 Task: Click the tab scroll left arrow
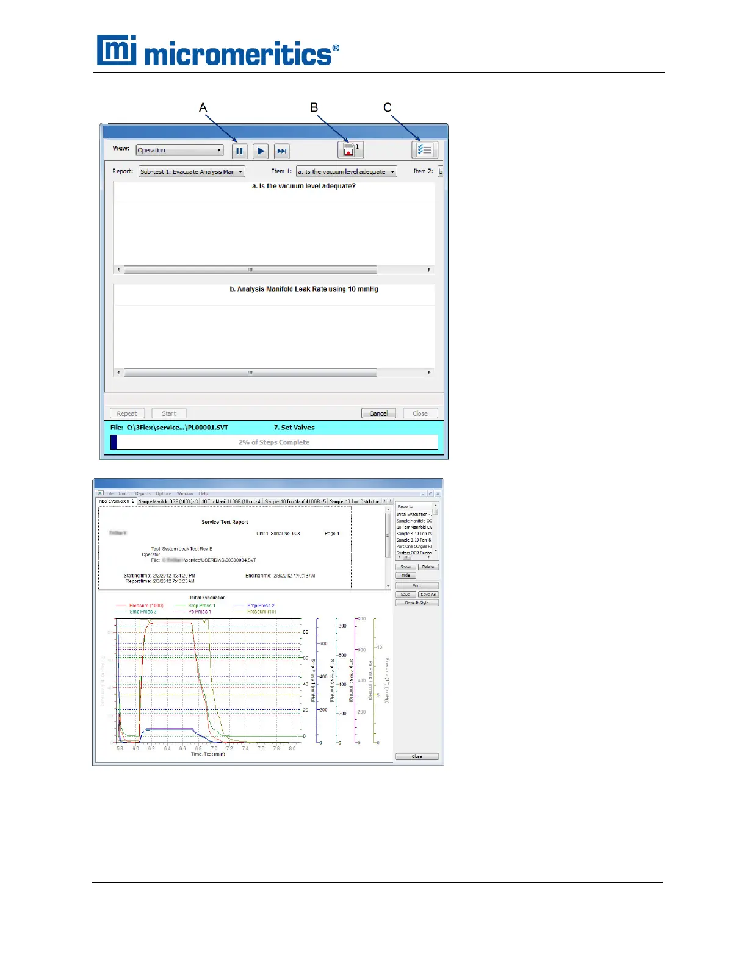coord(384,501)
